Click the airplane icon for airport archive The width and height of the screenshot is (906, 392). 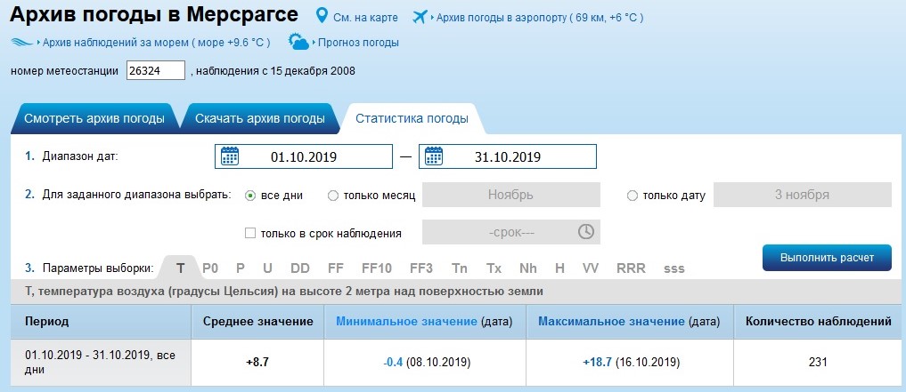[x=420, y=17]
